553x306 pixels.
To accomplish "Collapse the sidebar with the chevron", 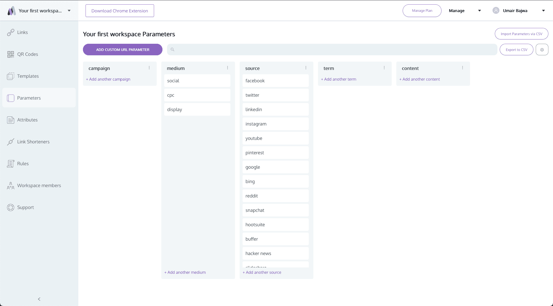I will [39, 299].
